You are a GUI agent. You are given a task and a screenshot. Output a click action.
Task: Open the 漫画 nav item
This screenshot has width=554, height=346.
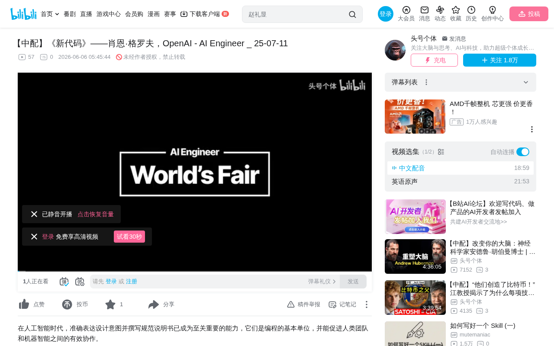point(154,14)
